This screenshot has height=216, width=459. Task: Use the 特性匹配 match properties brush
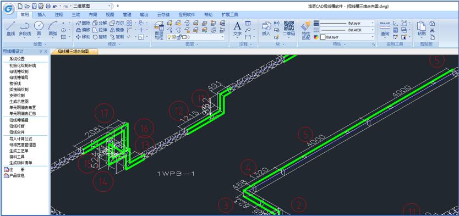(x=306, y=30)
